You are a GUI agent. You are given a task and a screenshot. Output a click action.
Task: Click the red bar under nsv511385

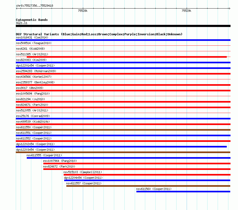pos(127,57)
